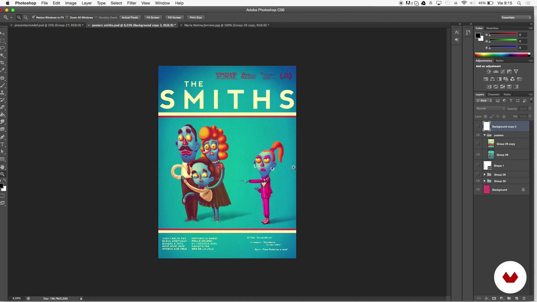Click the Print Size button
The width and height of the screenshot is (537, 302).
pos(196,18)
